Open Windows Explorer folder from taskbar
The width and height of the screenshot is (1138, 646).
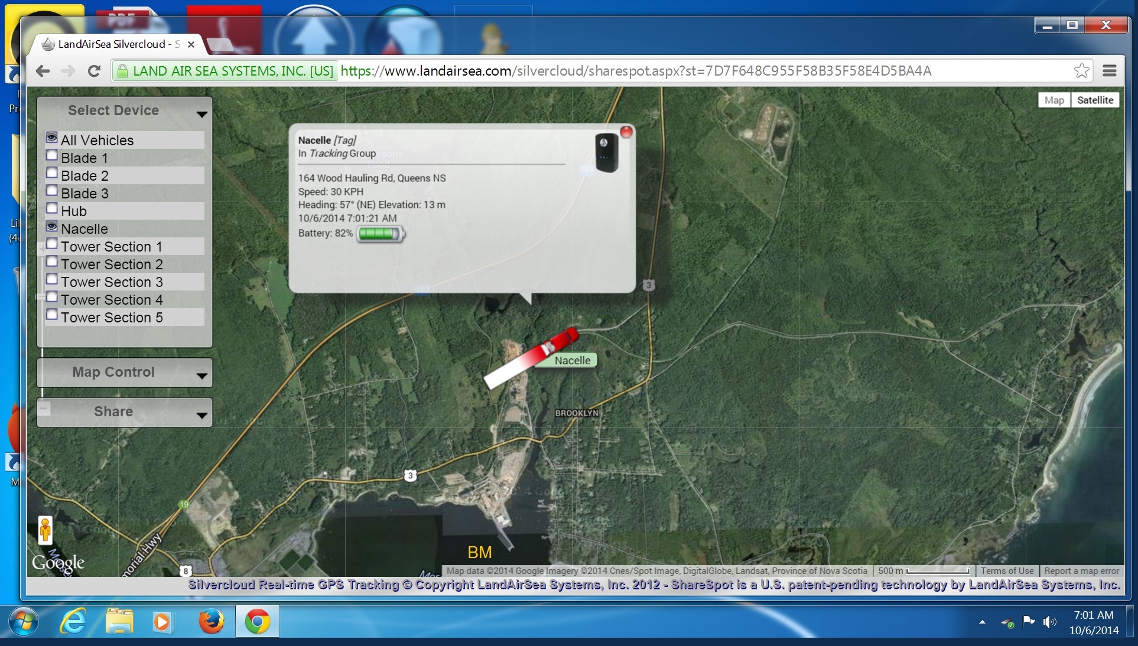(x=119, y=622)
